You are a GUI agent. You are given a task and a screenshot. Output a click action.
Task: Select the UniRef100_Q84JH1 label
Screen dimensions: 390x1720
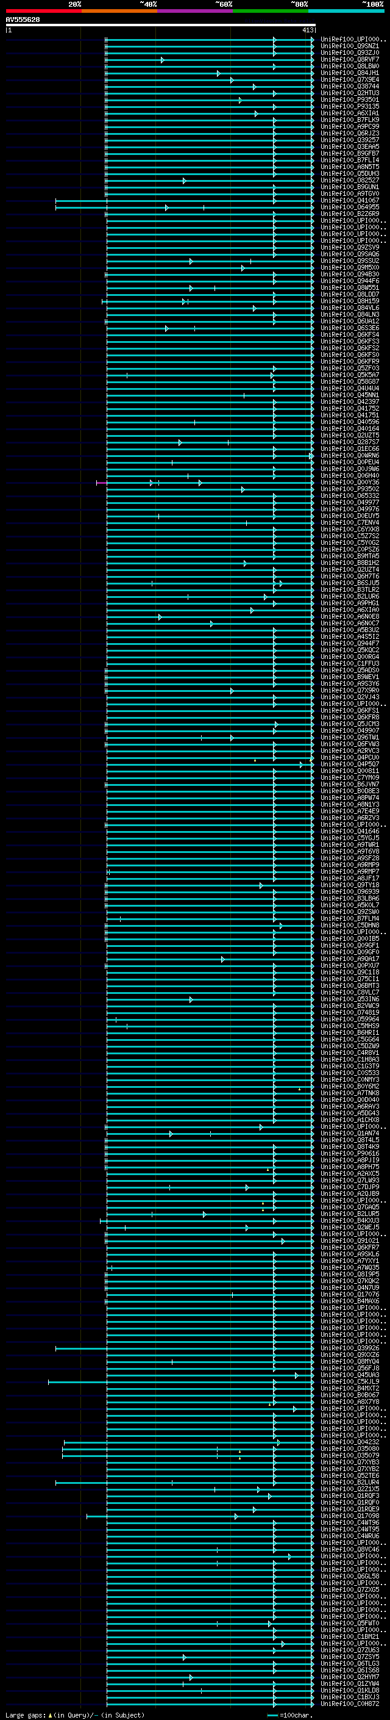350,73
